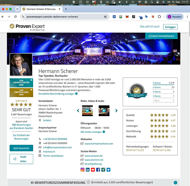Open the Chrome extensions puzzle icon
Viewport: 190px width, 186px height.
coord(159,17)
